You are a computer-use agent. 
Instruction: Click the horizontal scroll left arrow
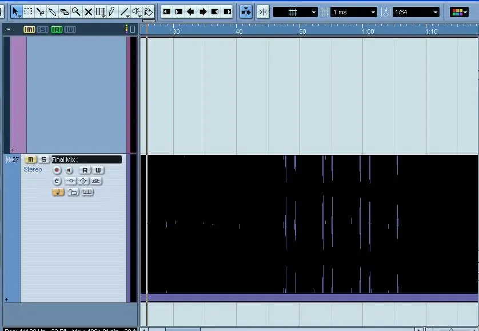coord(144,329)
